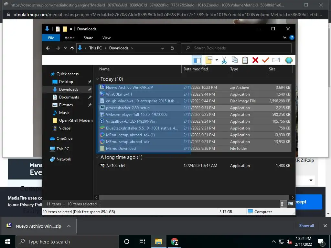Click File Explorer taskbar icon

pos(158,242)
